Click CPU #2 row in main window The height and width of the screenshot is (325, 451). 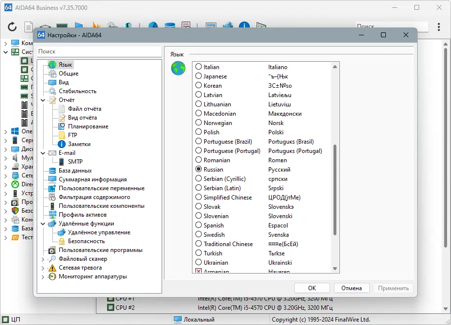pos(220,307)
